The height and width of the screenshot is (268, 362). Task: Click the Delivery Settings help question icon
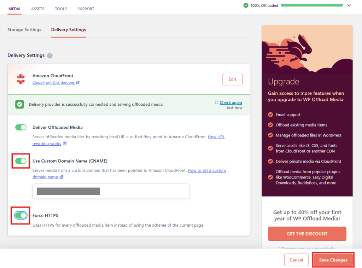click(49, 56)
